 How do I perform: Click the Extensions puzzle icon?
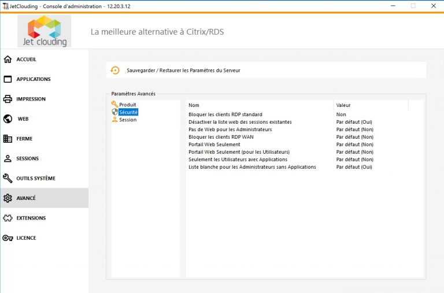point(8,218)
